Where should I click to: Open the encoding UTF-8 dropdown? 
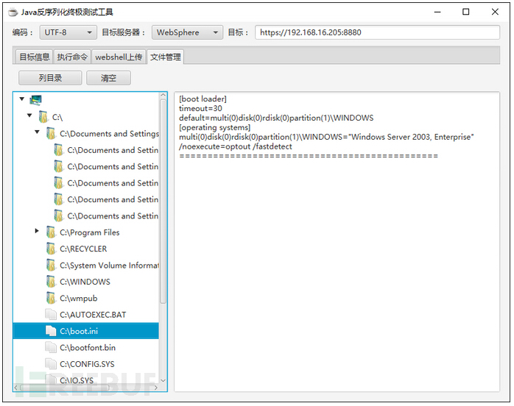click(68, 32)
